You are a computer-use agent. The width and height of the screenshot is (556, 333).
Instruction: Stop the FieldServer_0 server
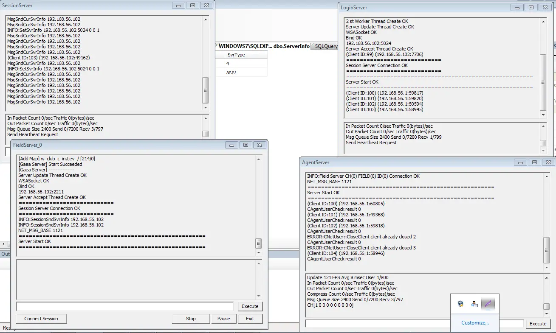tap(191, 319)
